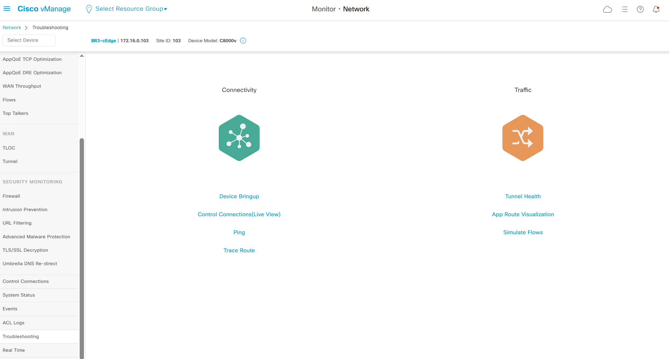
Task: Click the device info icon
Action: [x=243, y=41]
